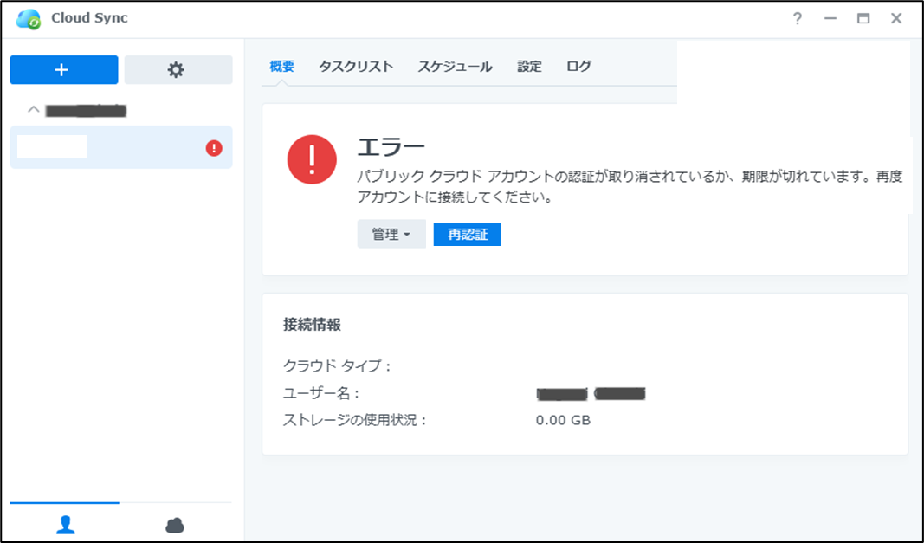
Task: Click the red error badge on connection
Action: (214, 148)
